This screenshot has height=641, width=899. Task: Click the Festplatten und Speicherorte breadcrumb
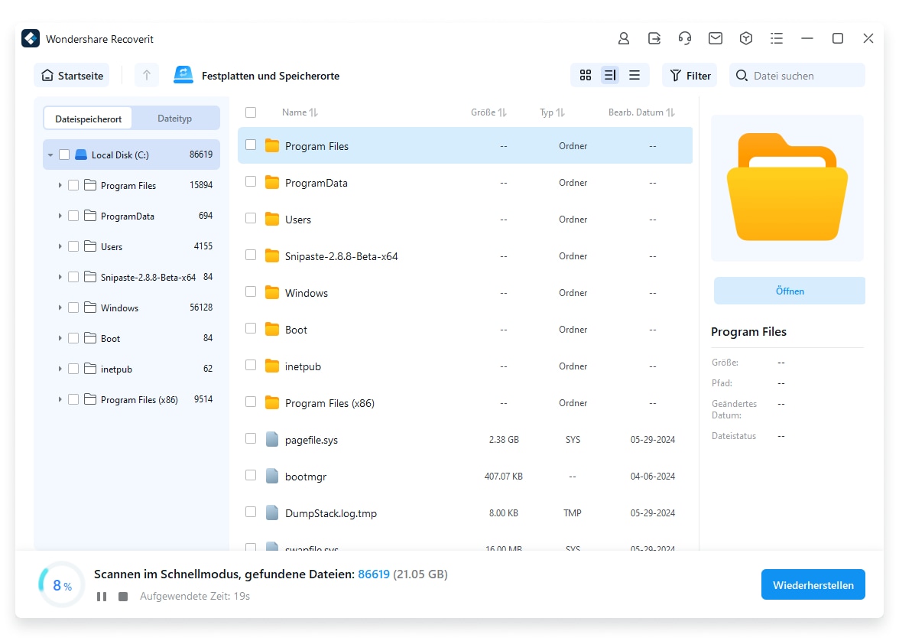click(271, 76)
